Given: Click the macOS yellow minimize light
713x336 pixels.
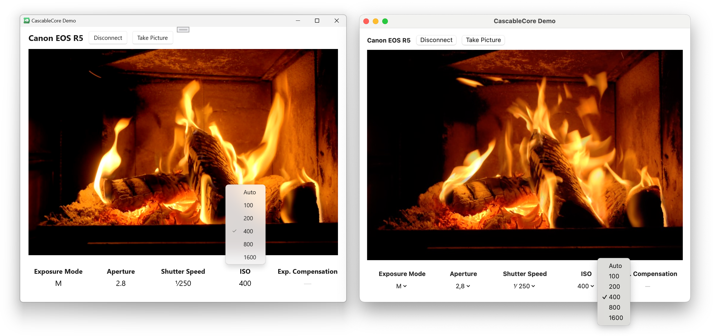Looking at the screenshot, I should 376,21.
